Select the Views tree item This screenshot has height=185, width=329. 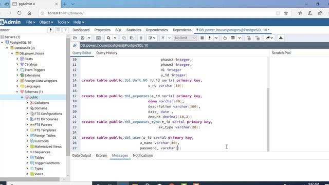click(x=39, y=174)
